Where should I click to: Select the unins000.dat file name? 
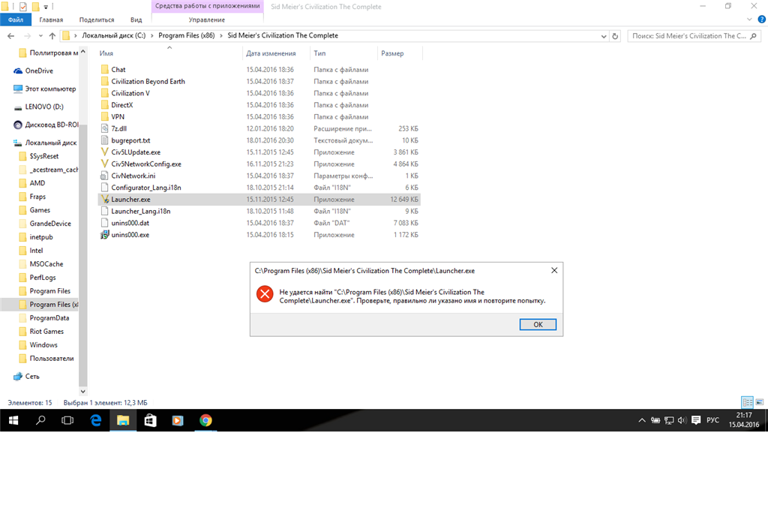point(130,223)
